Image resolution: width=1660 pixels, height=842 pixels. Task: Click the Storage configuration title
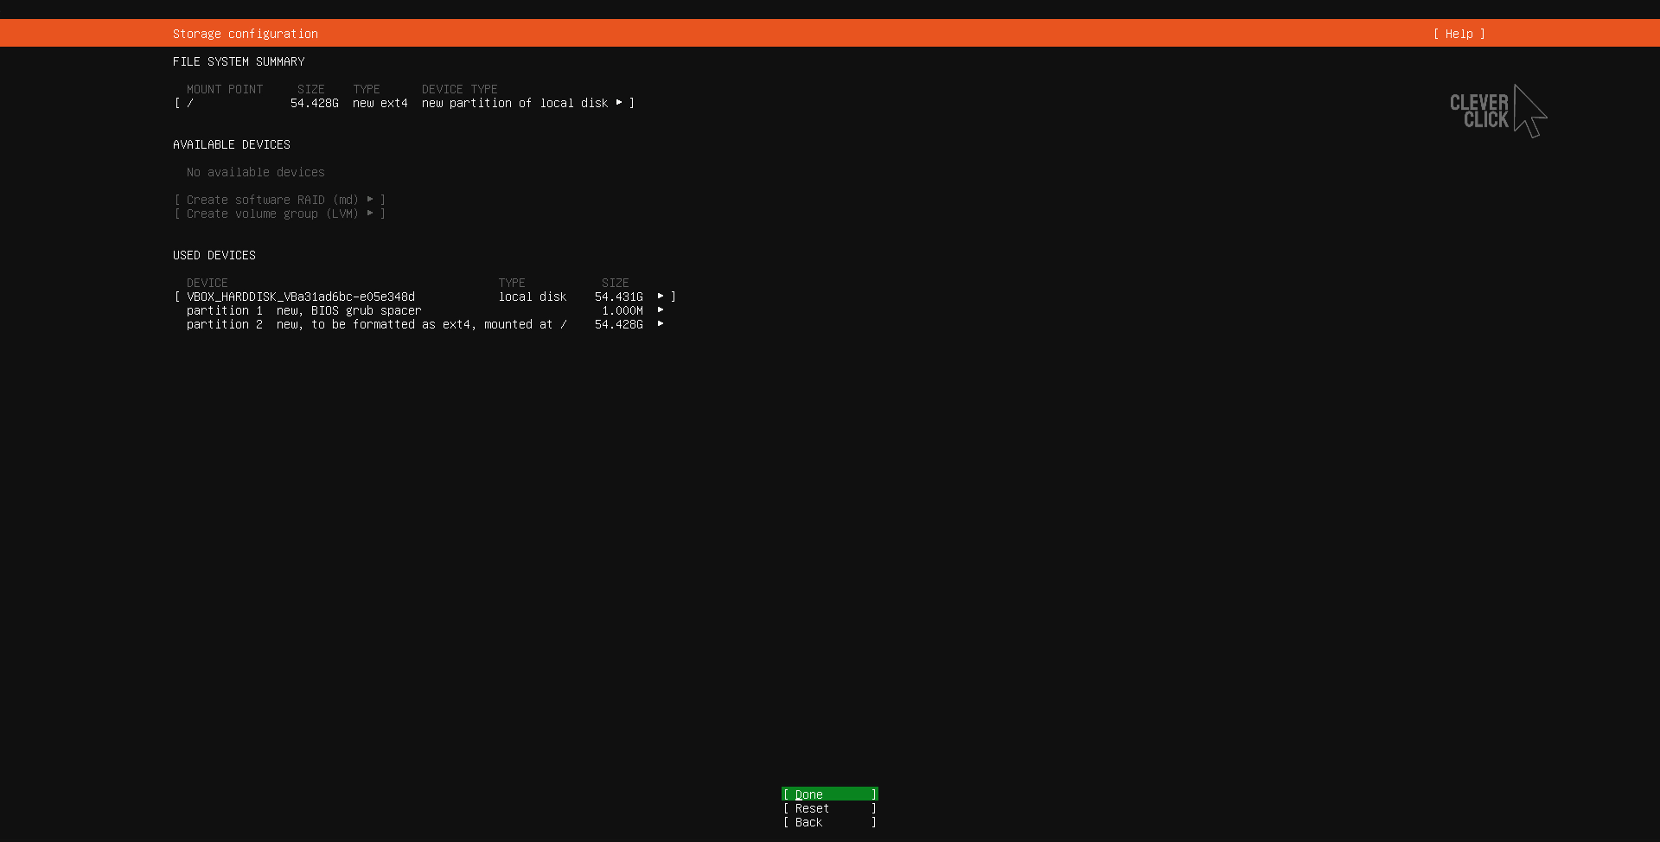click(245, 34)
